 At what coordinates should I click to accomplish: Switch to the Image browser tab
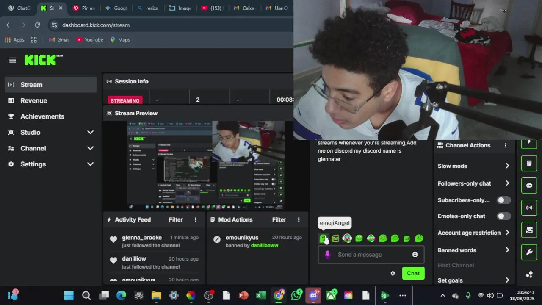click(180, 8)
